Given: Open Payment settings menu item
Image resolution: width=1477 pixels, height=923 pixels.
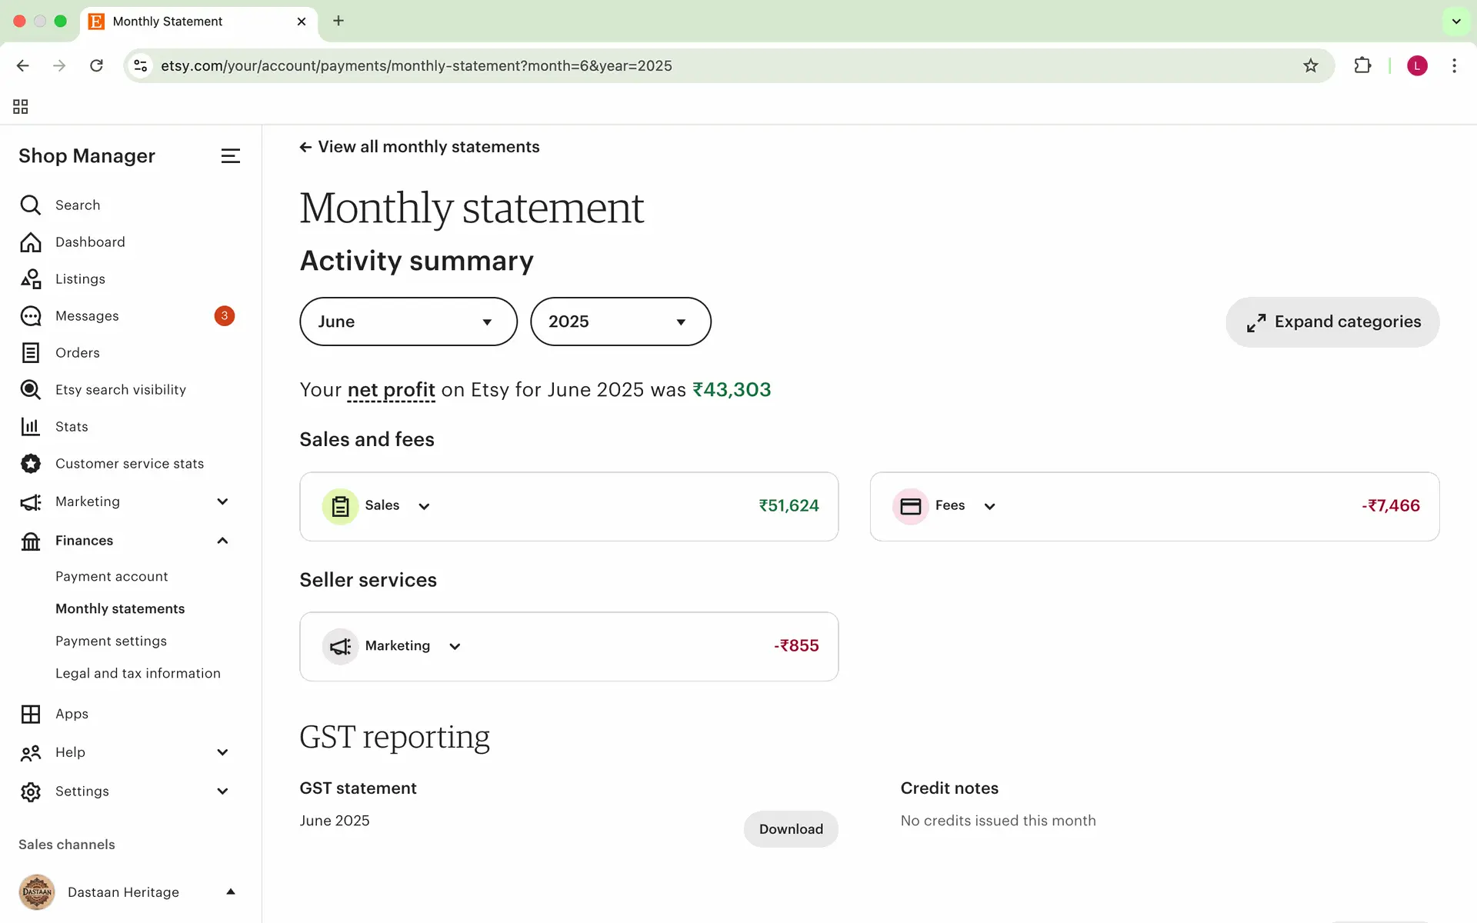Looking at the screenshot, I should [x=111, y=641].
